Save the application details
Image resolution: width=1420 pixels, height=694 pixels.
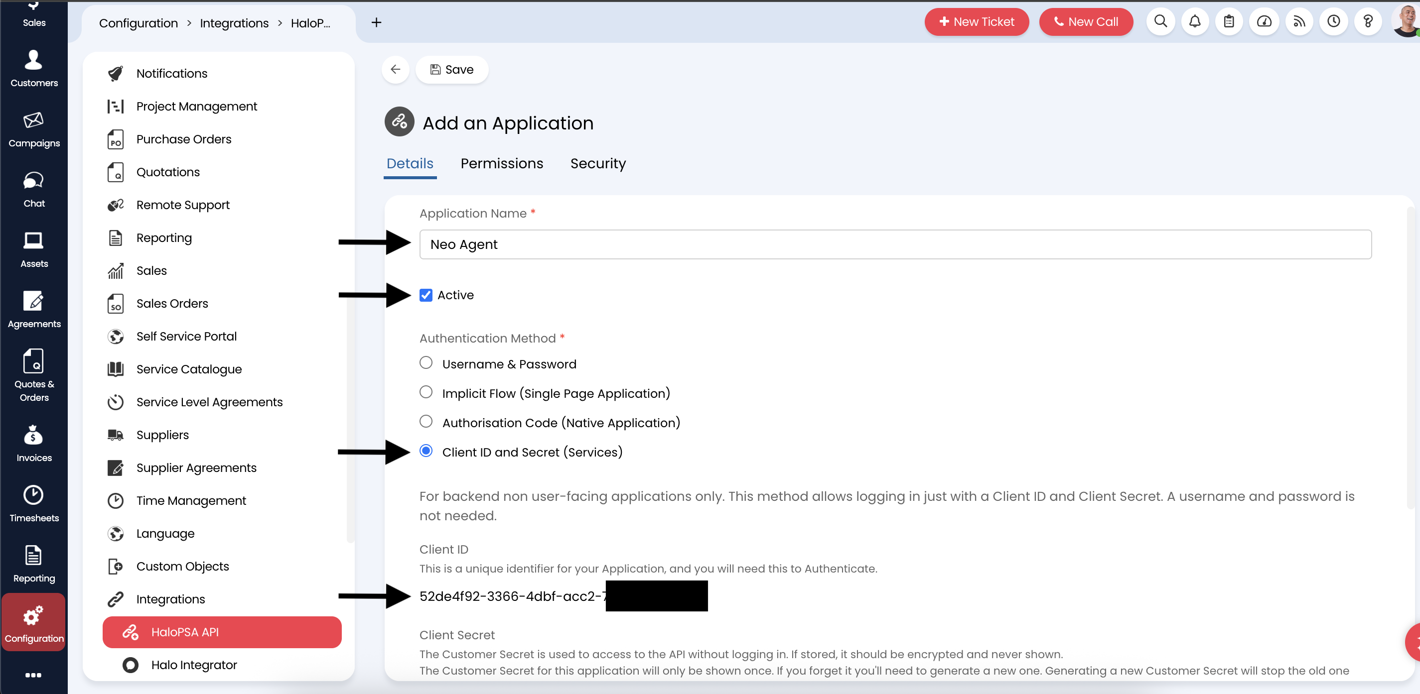(452, 69)
